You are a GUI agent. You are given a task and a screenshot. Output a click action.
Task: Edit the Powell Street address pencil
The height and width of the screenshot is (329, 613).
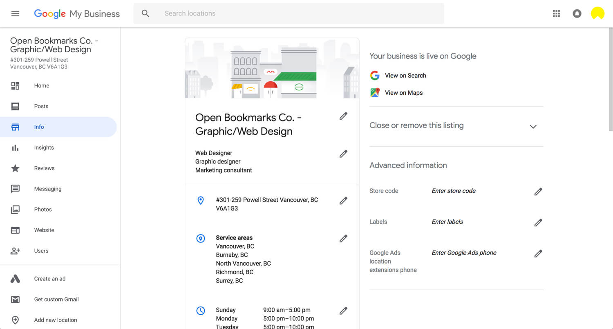[343, 200]
